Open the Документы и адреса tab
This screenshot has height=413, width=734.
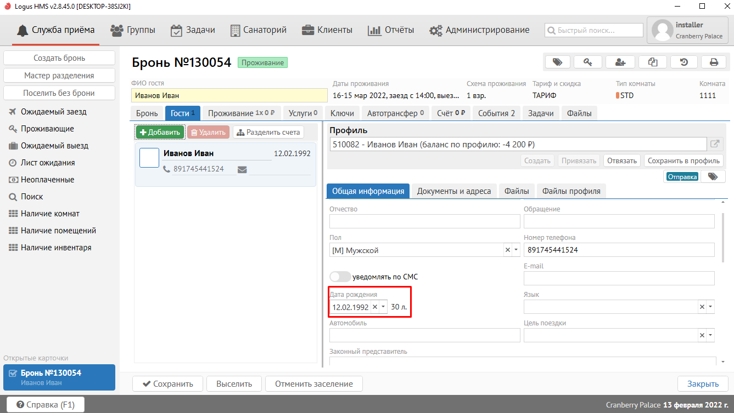pos(453,191)
